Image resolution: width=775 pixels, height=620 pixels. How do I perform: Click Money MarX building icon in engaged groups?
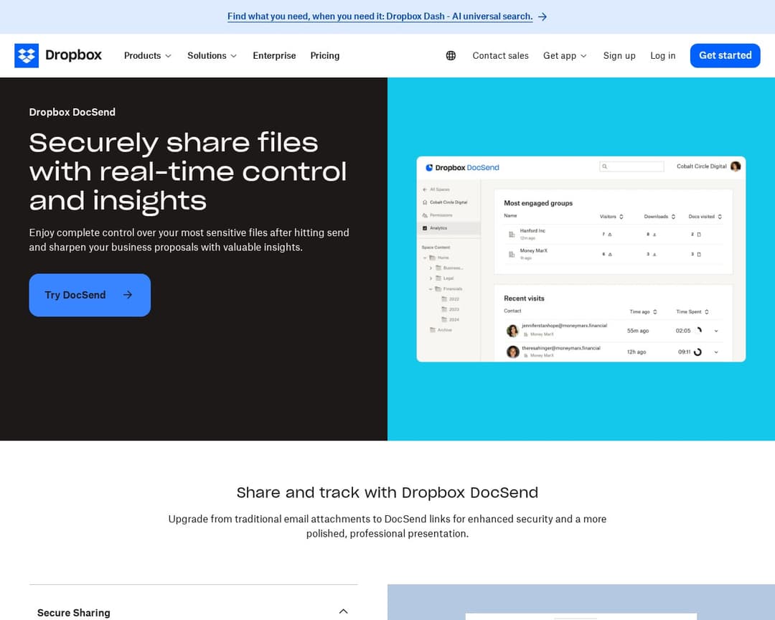[512, 254]
